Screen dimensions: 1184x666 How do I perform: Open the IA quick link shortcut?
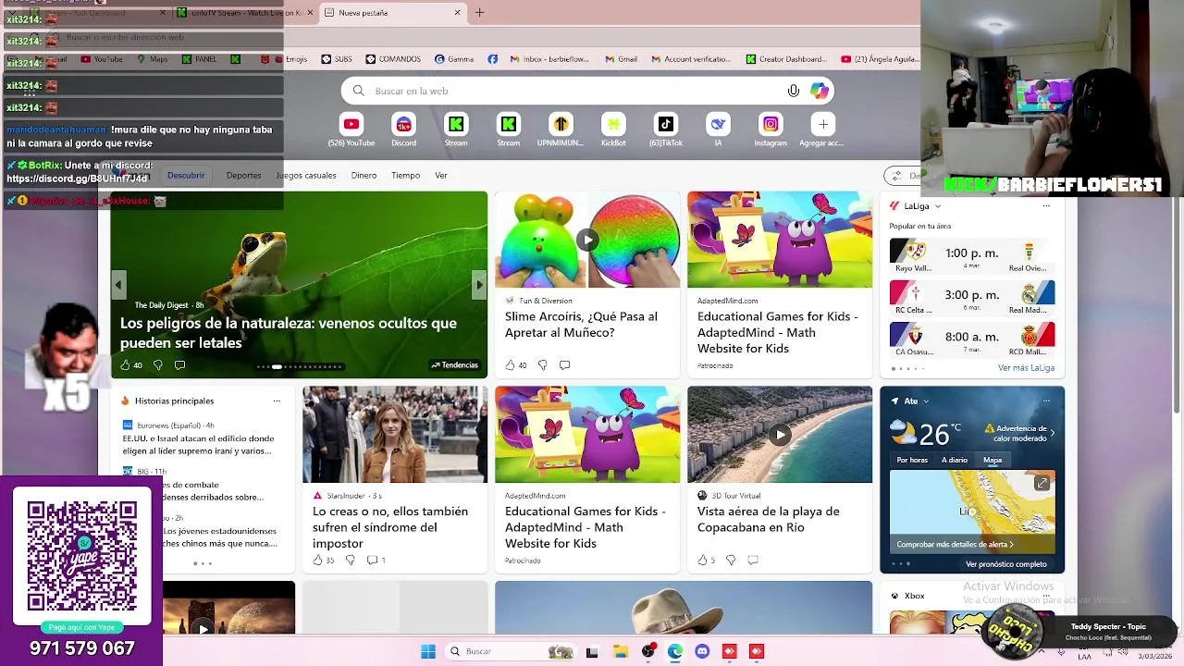[718, 124]
